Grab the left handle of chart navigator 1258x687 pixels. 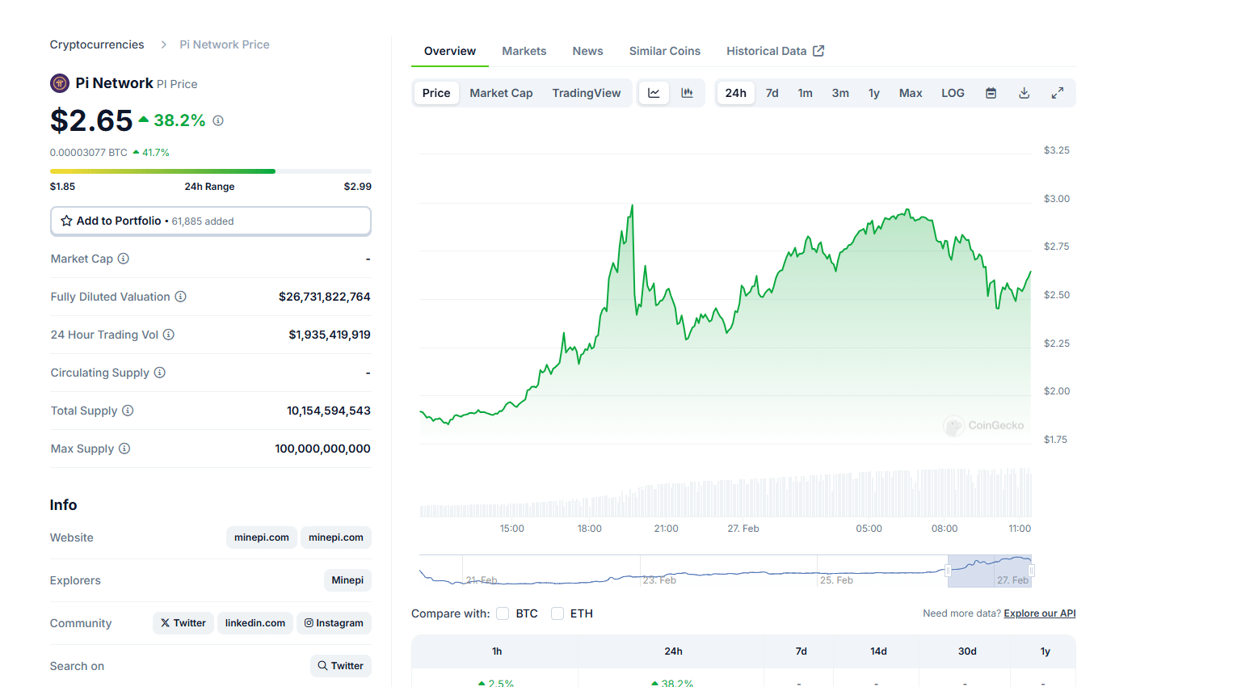pos(948,571)
